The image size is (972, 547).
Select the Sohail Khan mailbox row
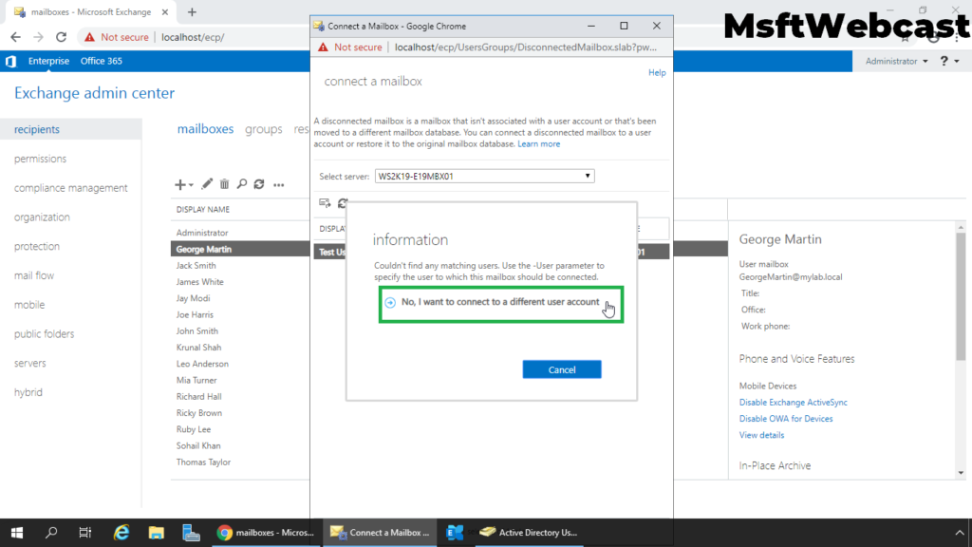pyautogui.click(x=240, y=446)
